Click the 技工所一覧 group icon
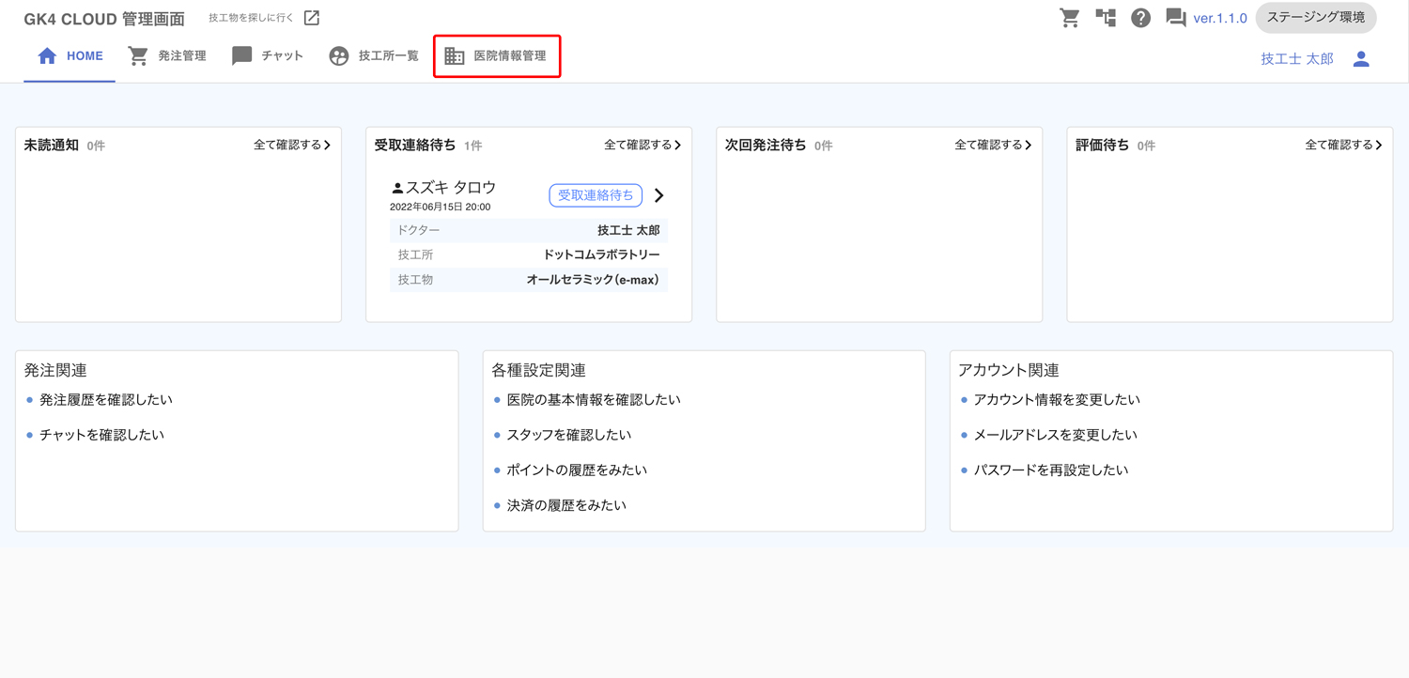Screen dimensions: 1409x678 [x=339, y=56]
